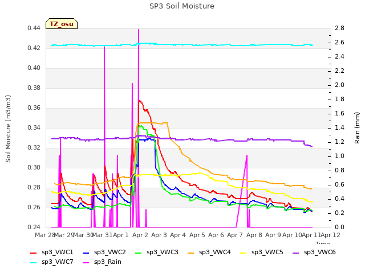Image resolution: width=365 pixels, height=273 pixels.
Task: Click the Apr 5 date tick label
Action: pyautogui.click(x=197, y=235)
